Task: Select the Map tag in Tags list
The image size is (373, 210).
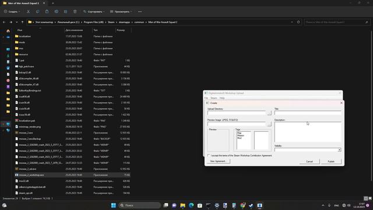Action: coord(240,133)
